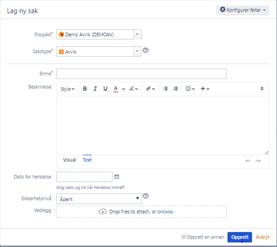
Task: Open the Style dropdown in editor
Action: coord(67,89)
